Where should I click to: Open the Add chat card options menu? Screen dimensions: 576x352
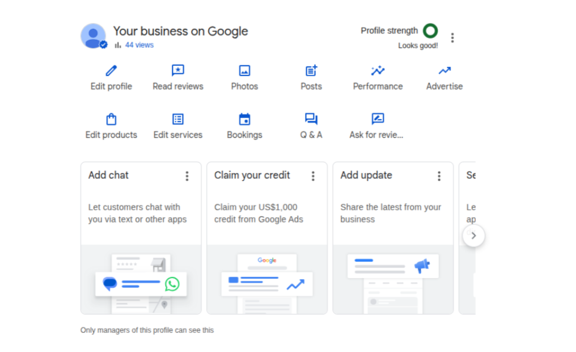tap(187, 176)
